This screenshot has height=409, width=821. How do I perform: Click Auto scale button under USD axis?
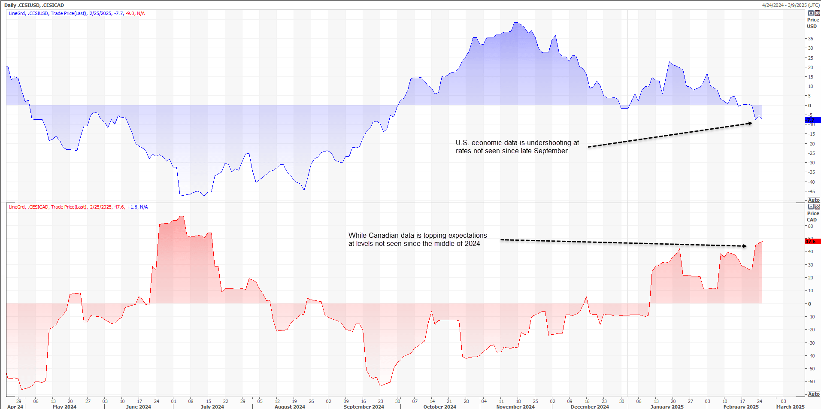pos(814,200)
